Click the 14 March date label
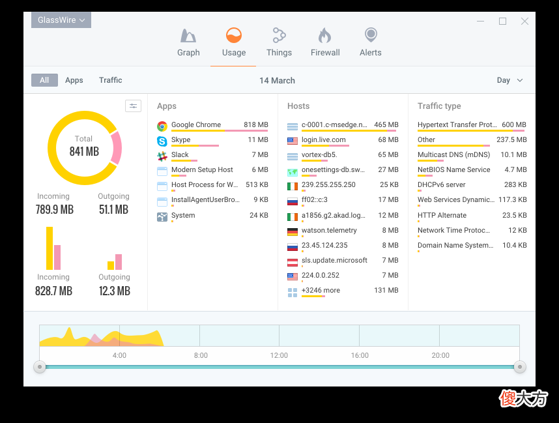Screen dimensions: 559x423 pyautogui.click(x=277, y=81)
